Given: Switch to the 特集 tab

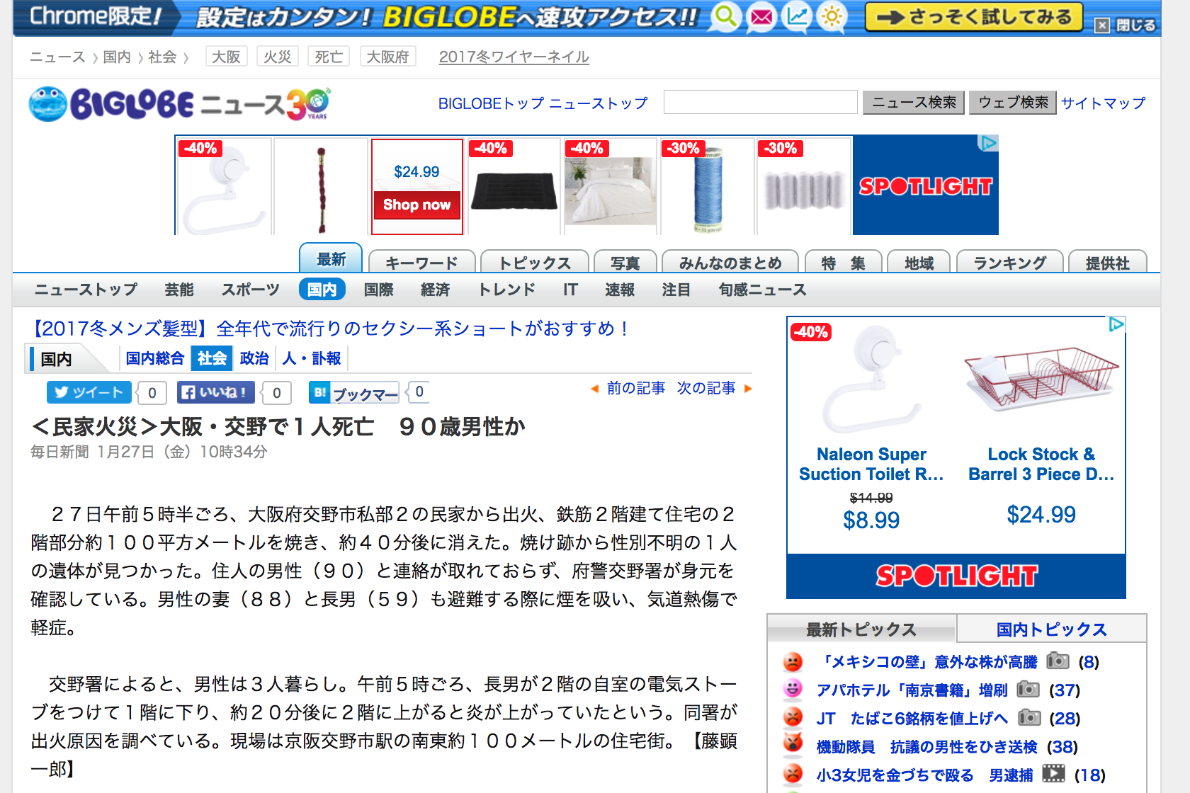Looking at the screenshot, I should [x=843, y=262].
